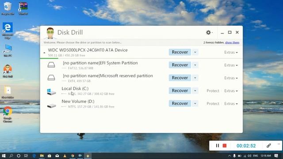
Task: Open Extras menu for Microsoft reserved partition
Action: tap(231, 78)
